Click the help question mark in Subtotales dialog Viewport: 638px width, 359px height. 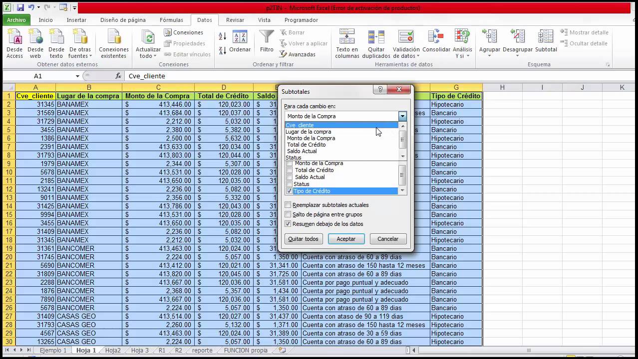pos(380,89)
